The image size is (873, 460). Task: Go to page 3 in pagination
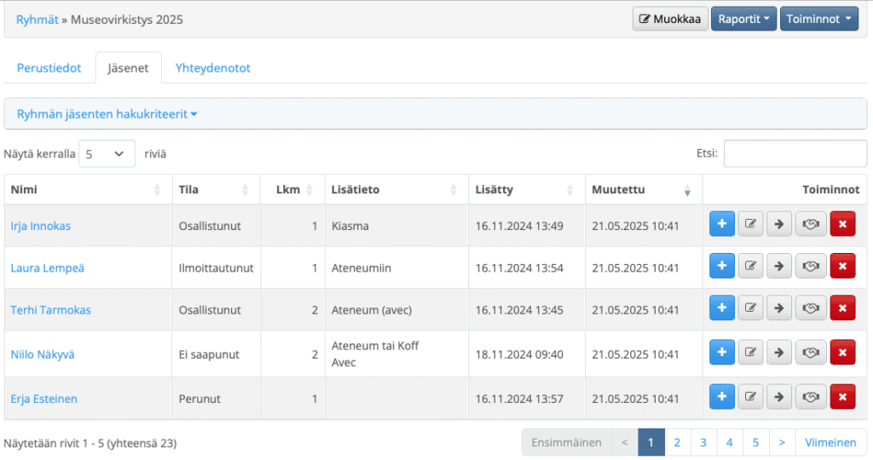point(703,443)
